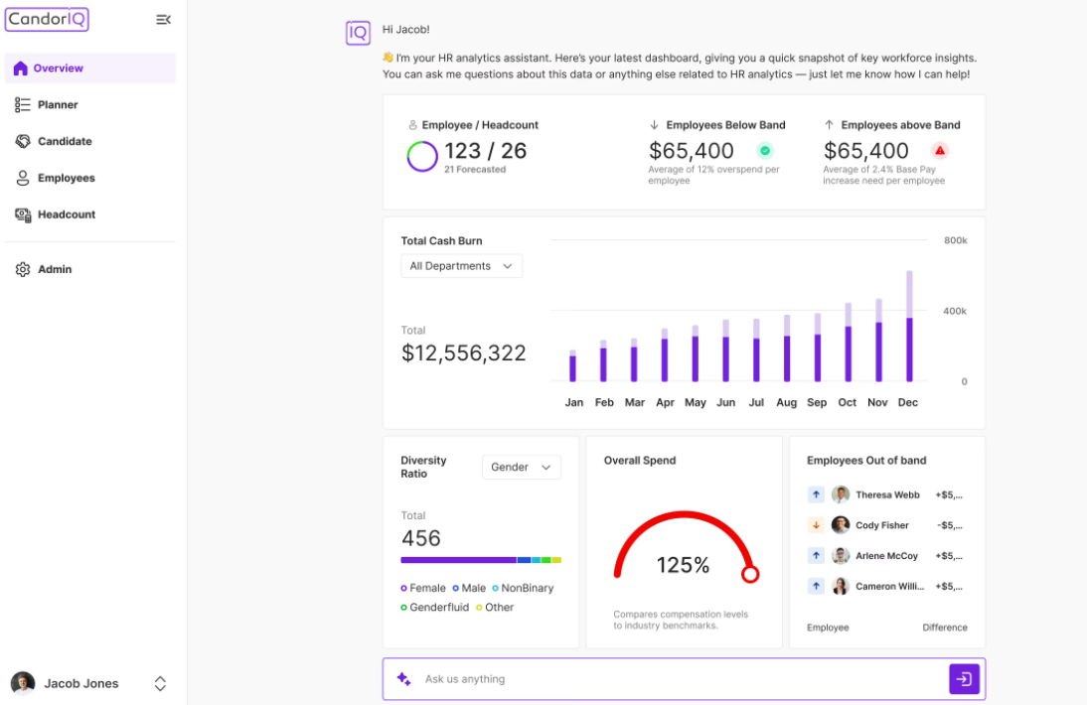Toggle Genderfluid in the diversity legend

434,608
